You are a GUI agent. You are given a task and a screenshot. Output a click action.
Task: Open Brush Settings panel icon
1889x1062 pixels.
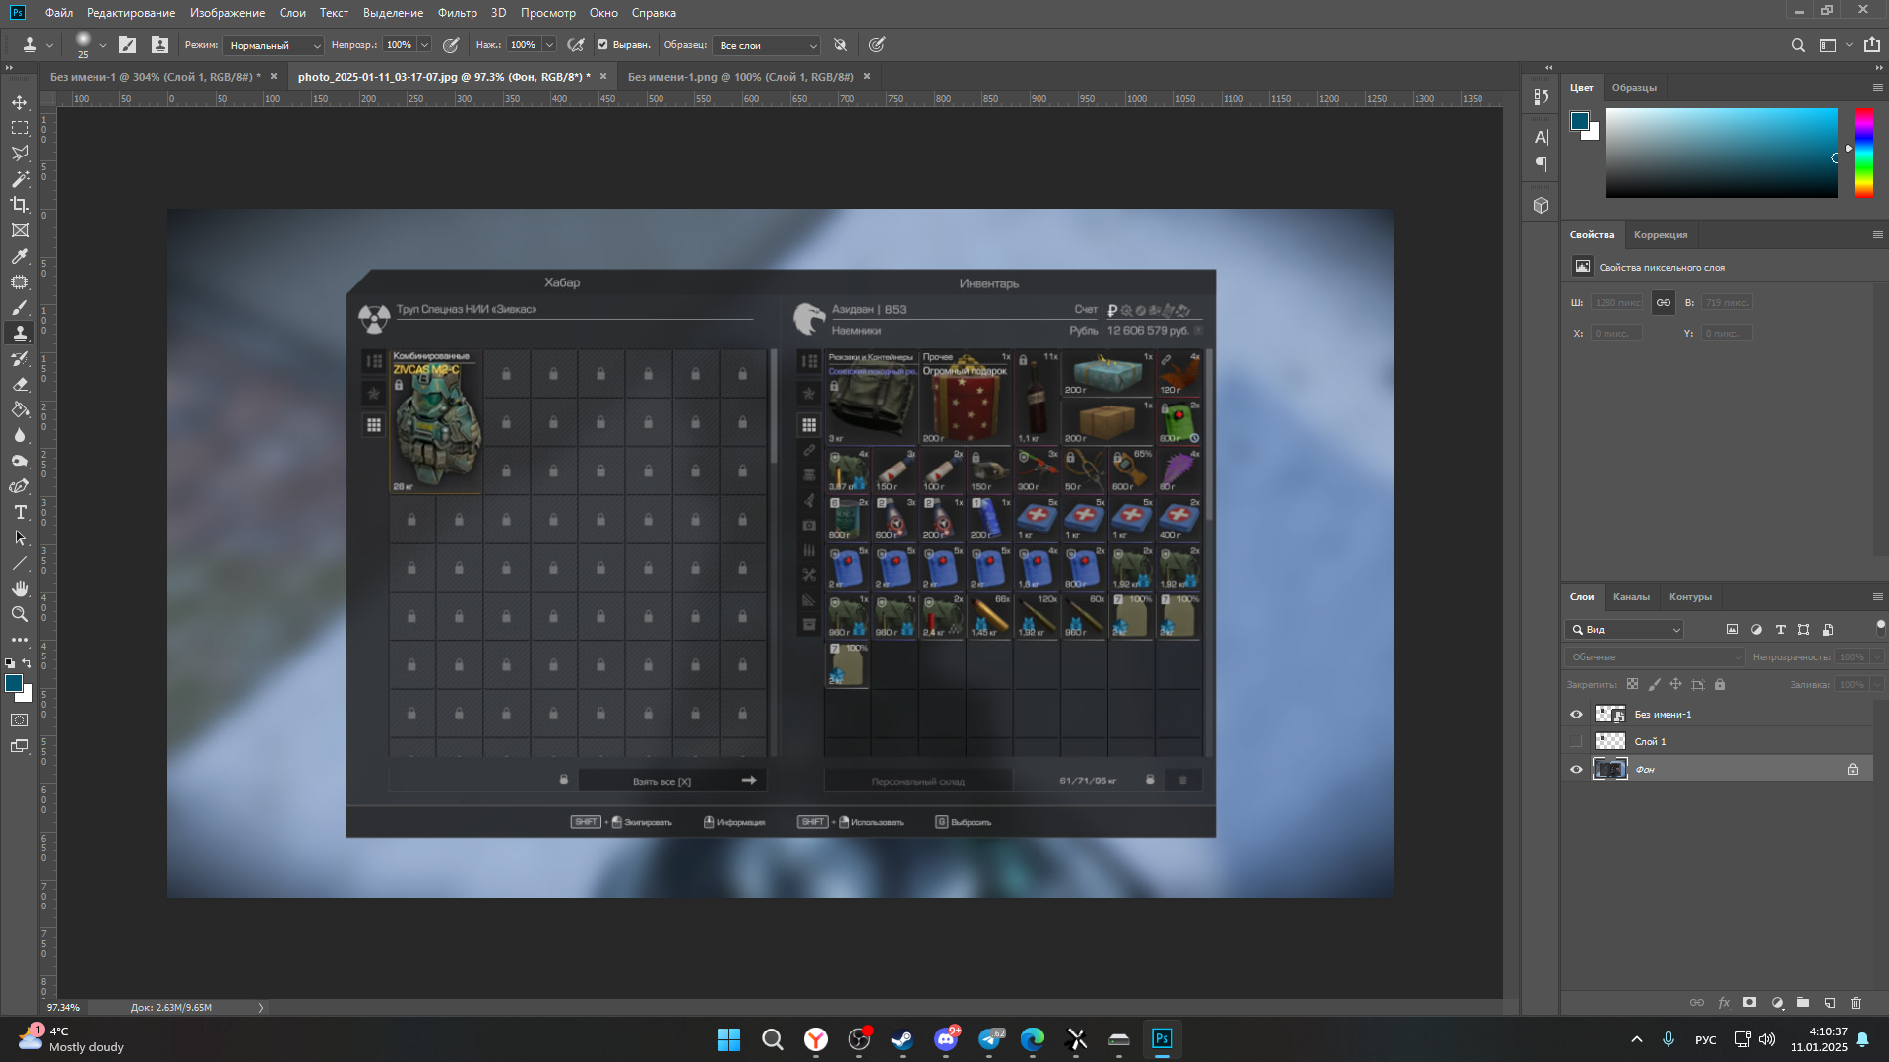tap(127, 45)
